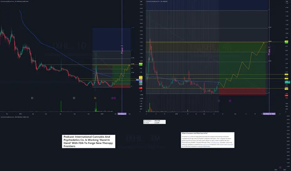
Task: Click the red 2.76 stop label on the daily price axis
Action: tap(141, 88)
